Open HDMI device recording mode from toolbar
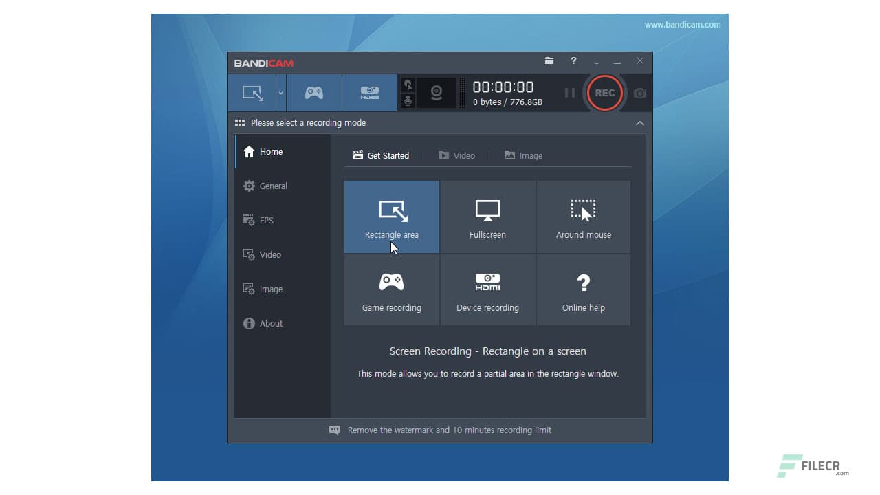Viewport: 880px width, 495px height. (x=368, y=92)
